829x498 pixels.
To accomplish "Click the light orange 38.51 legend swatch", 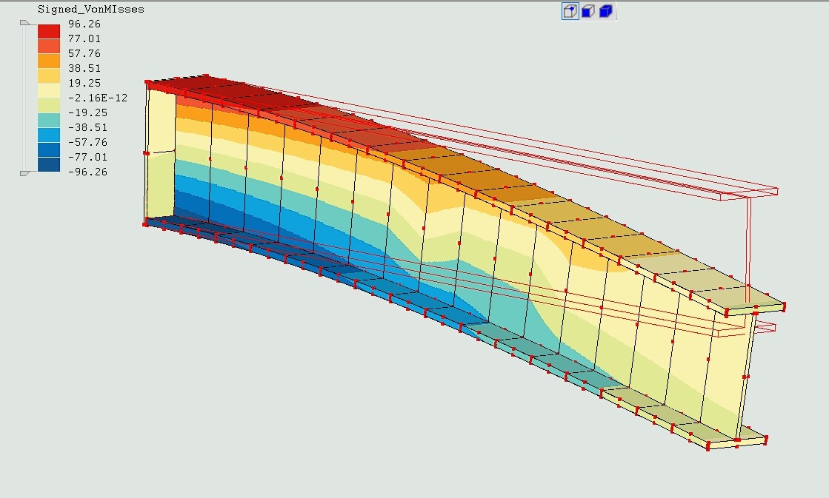I will [49, 75].
